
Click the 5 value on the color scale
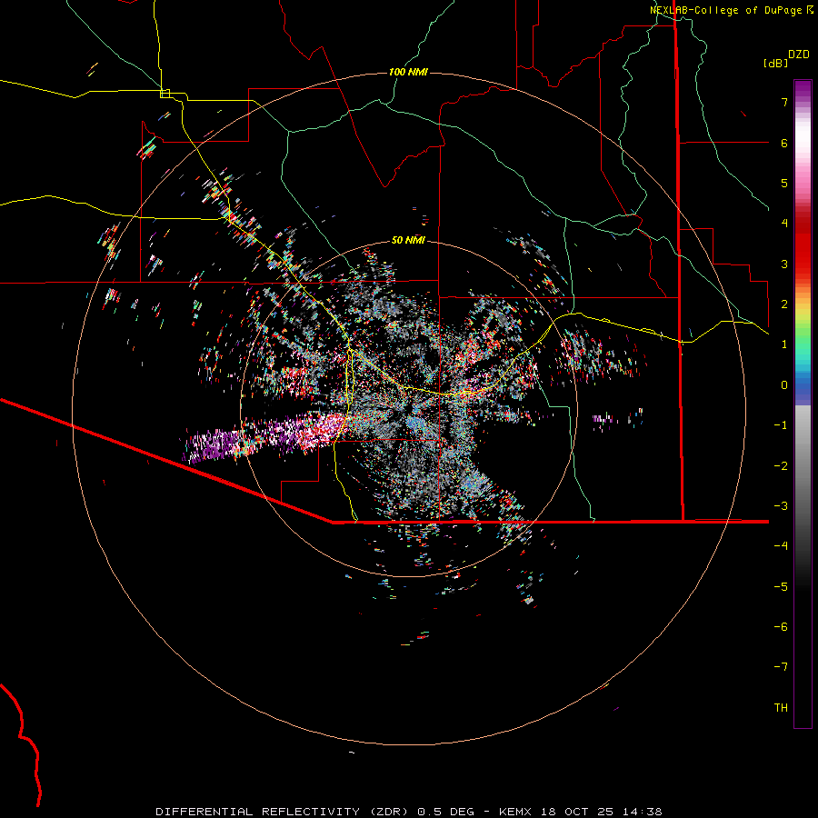[x=784, y=183]
